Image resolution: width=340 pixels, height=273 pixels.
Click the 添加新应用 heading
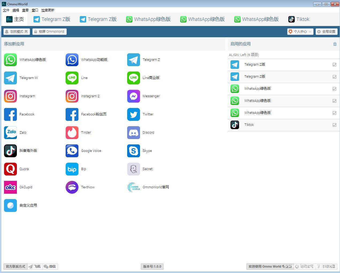click(x=14, y=44)
